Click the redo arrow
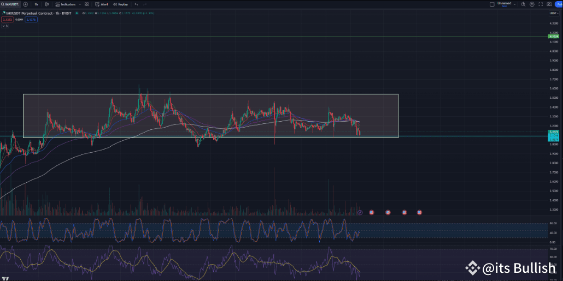This screenshot has width=563, height=281. click(145, 4)
